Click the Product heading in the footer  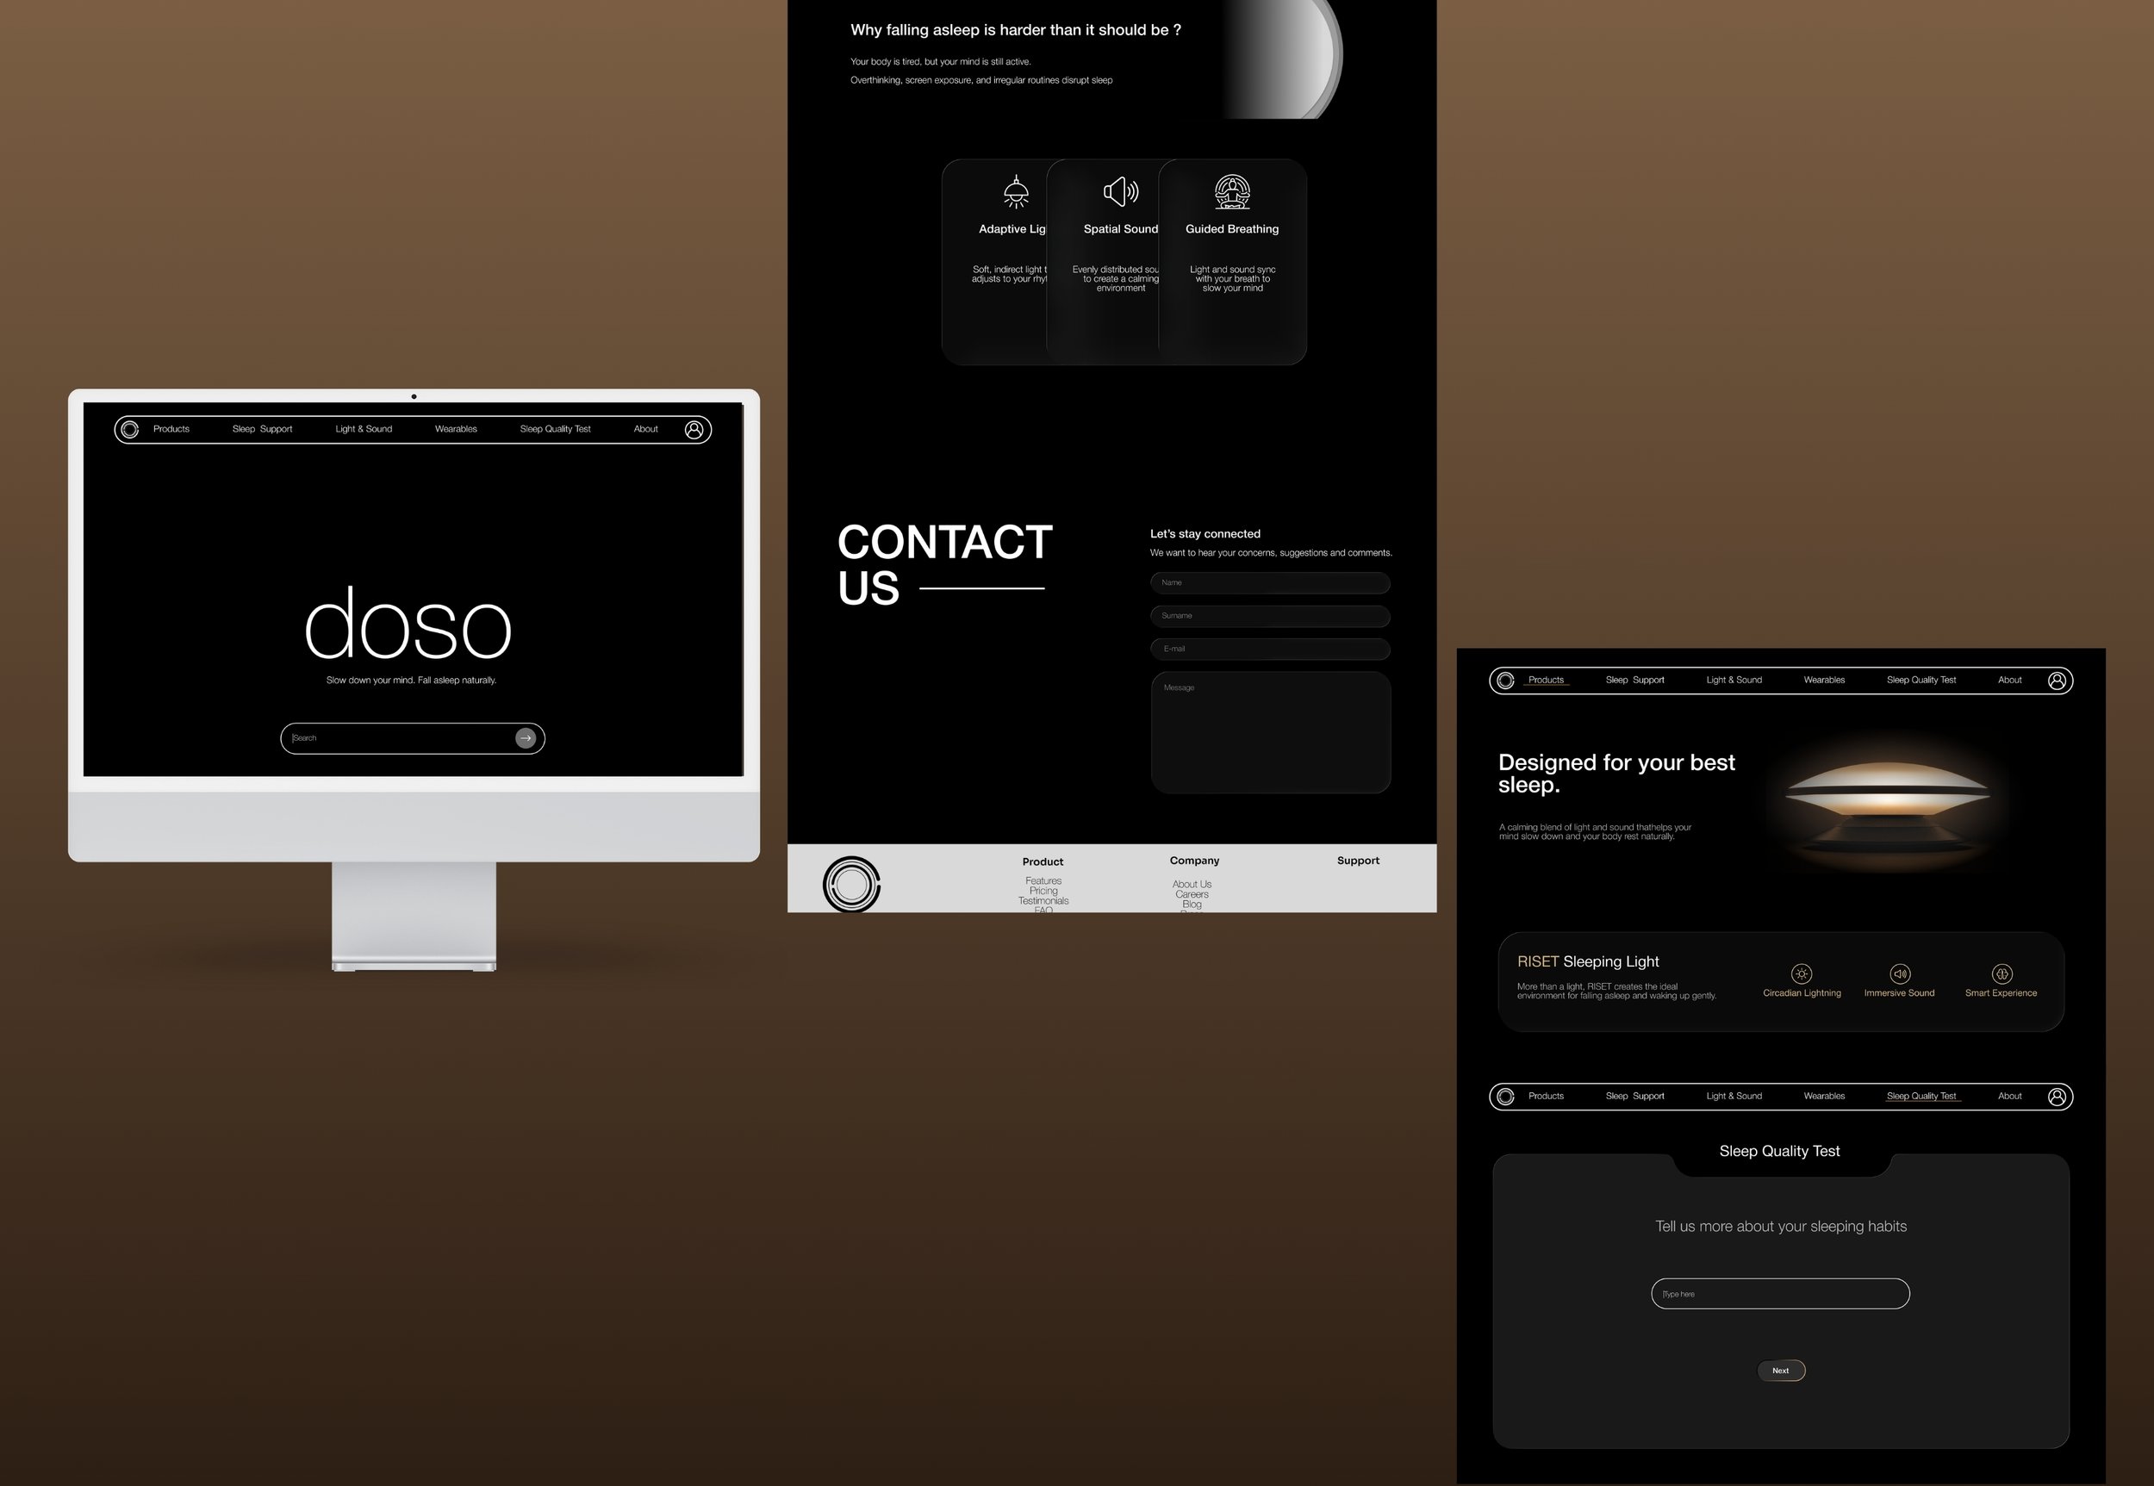point(1043,862)
